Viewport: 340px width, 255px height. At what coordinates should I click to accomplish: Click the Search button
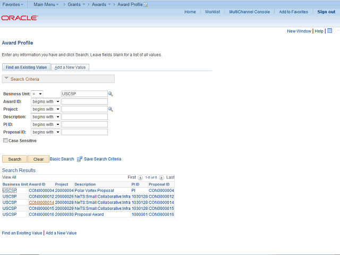pos(14,159)
